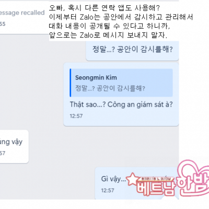
Task: Click the 'Seongmin Kim' sender name
Action: pos(96,77)
